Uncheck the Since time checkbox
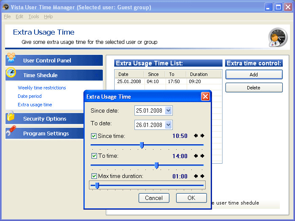The width and height of the screenshot is (295, 221). [x=94, y=136]
